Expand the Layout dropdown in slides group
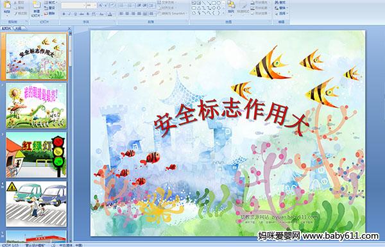The width and height of the screenshot is (385, 247). coord(51,3)
